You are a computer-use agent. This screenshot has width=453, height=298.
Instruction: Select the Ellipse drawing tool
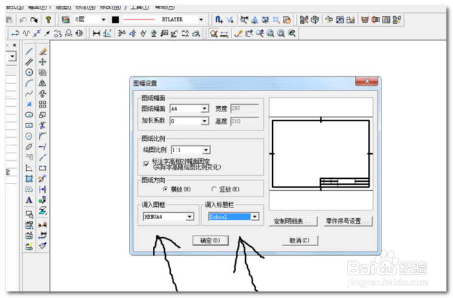click(29, 115)
